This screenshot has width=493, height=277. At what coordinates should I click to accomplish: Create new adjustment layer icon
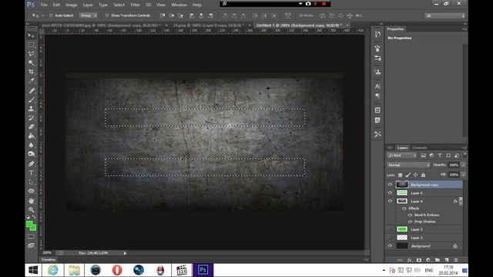point(428,260)
